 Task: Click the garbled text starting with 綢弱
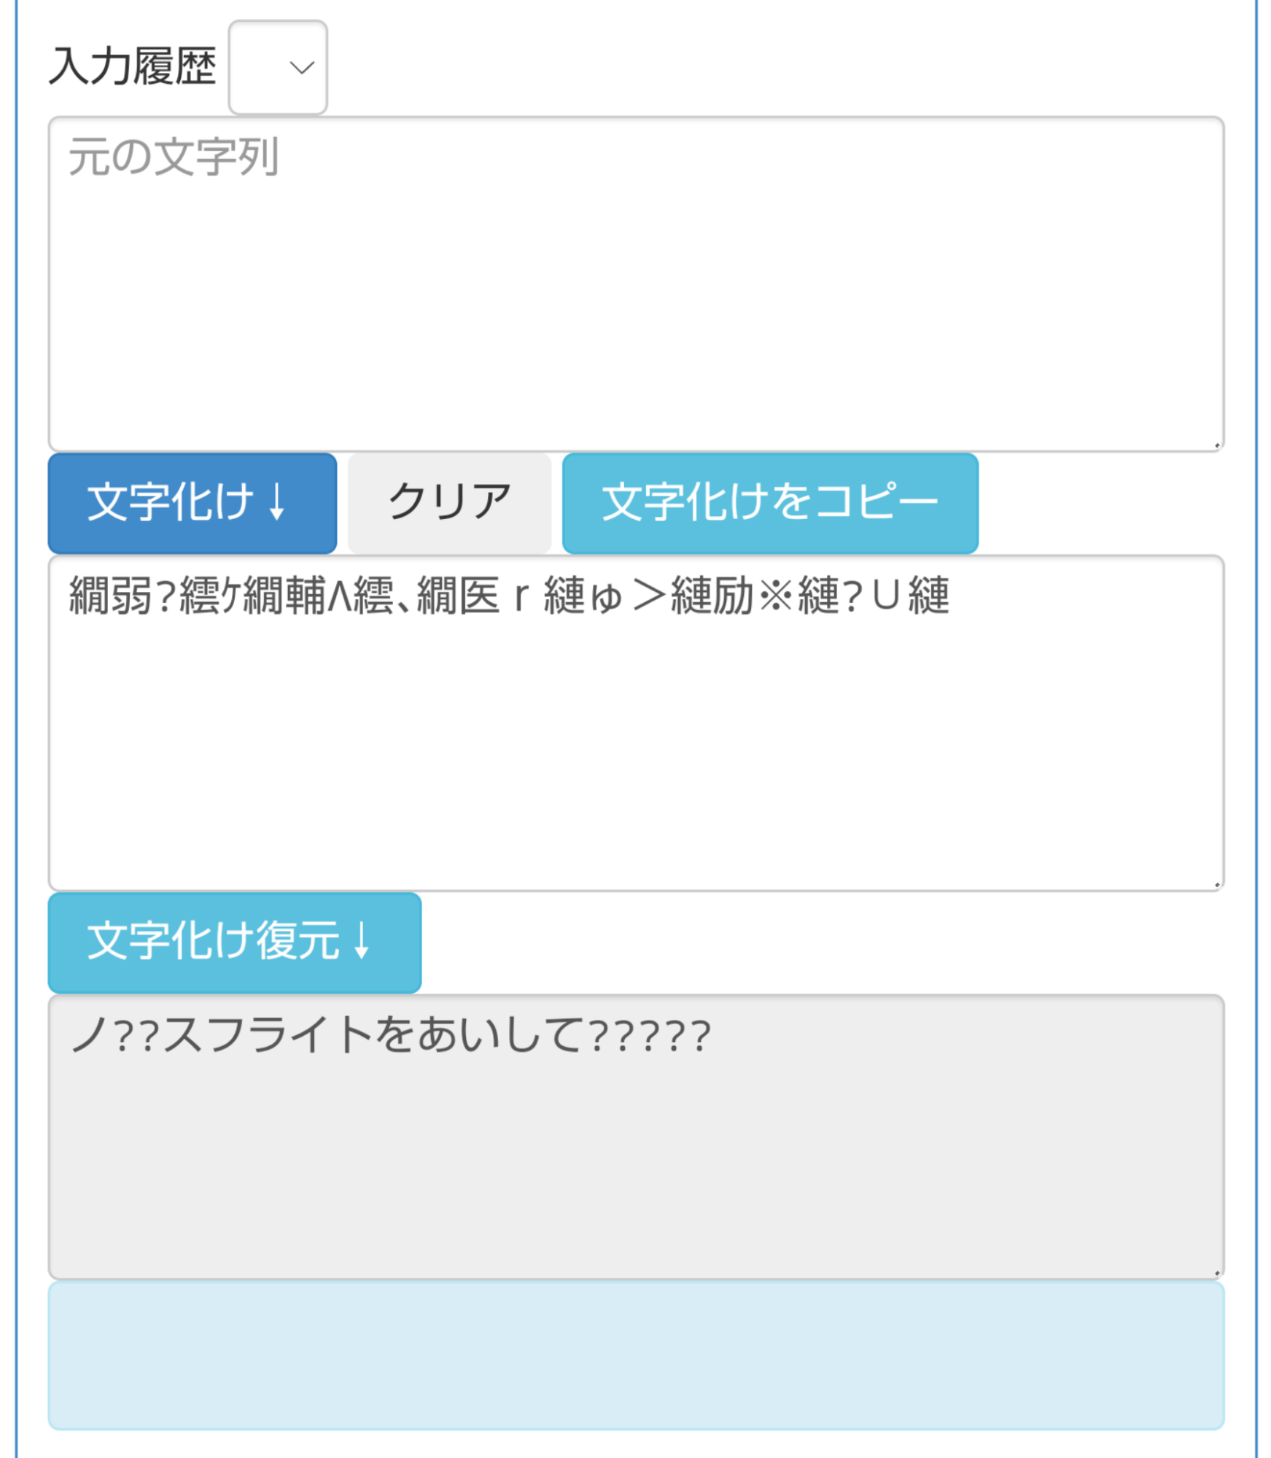[508, 596]
